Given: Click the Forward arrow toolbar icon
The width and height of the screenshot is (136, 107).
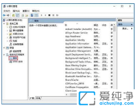Looking at the screenshot, I should [8, 15].
